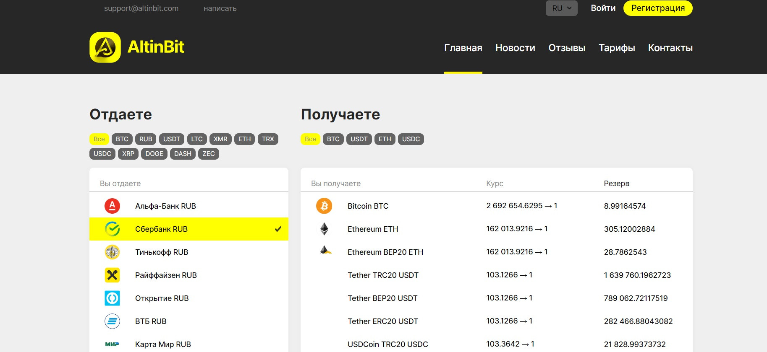Filter Получаете by USDT

(359, 139)
